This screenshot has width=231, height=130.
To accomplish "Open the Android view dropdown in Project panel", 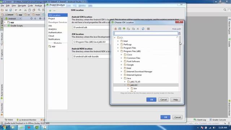I will [x=13, y=18].
